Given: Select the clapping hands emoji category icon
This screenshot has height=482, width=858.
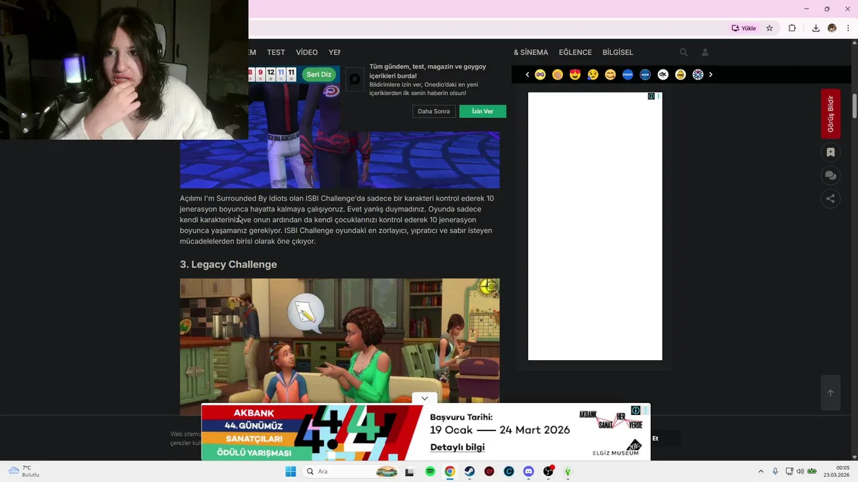Looking at the screenshot, I should [x=558, y=74].
